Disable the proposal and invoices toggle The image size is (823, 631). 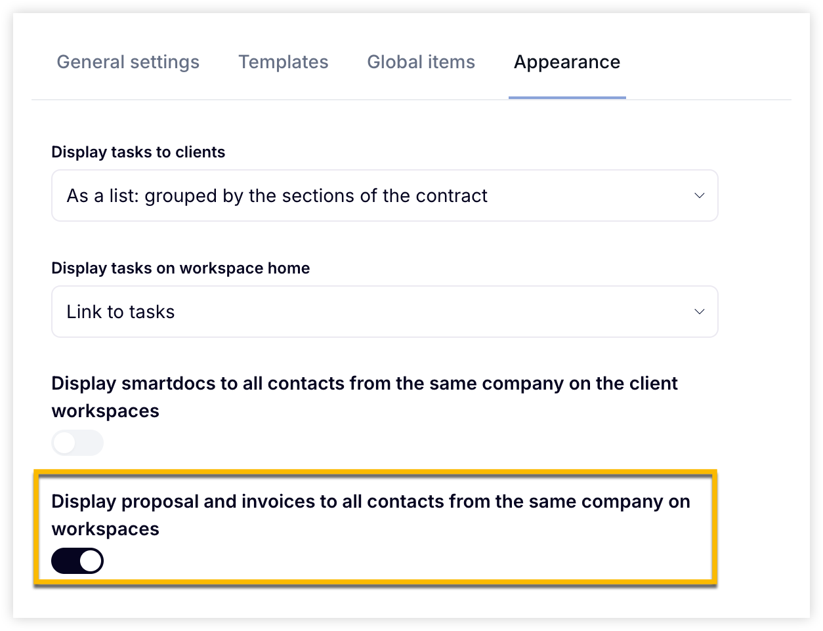(77, 561)
